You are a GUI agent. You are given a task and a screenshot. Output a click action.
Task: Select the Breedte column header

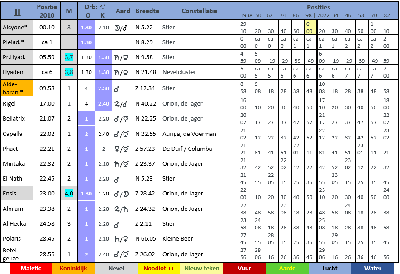147,11
